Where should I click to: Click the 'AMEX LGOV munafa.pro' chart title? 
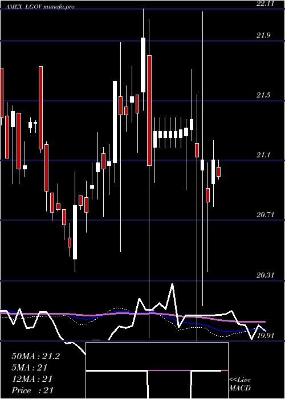tap(40, 7)
